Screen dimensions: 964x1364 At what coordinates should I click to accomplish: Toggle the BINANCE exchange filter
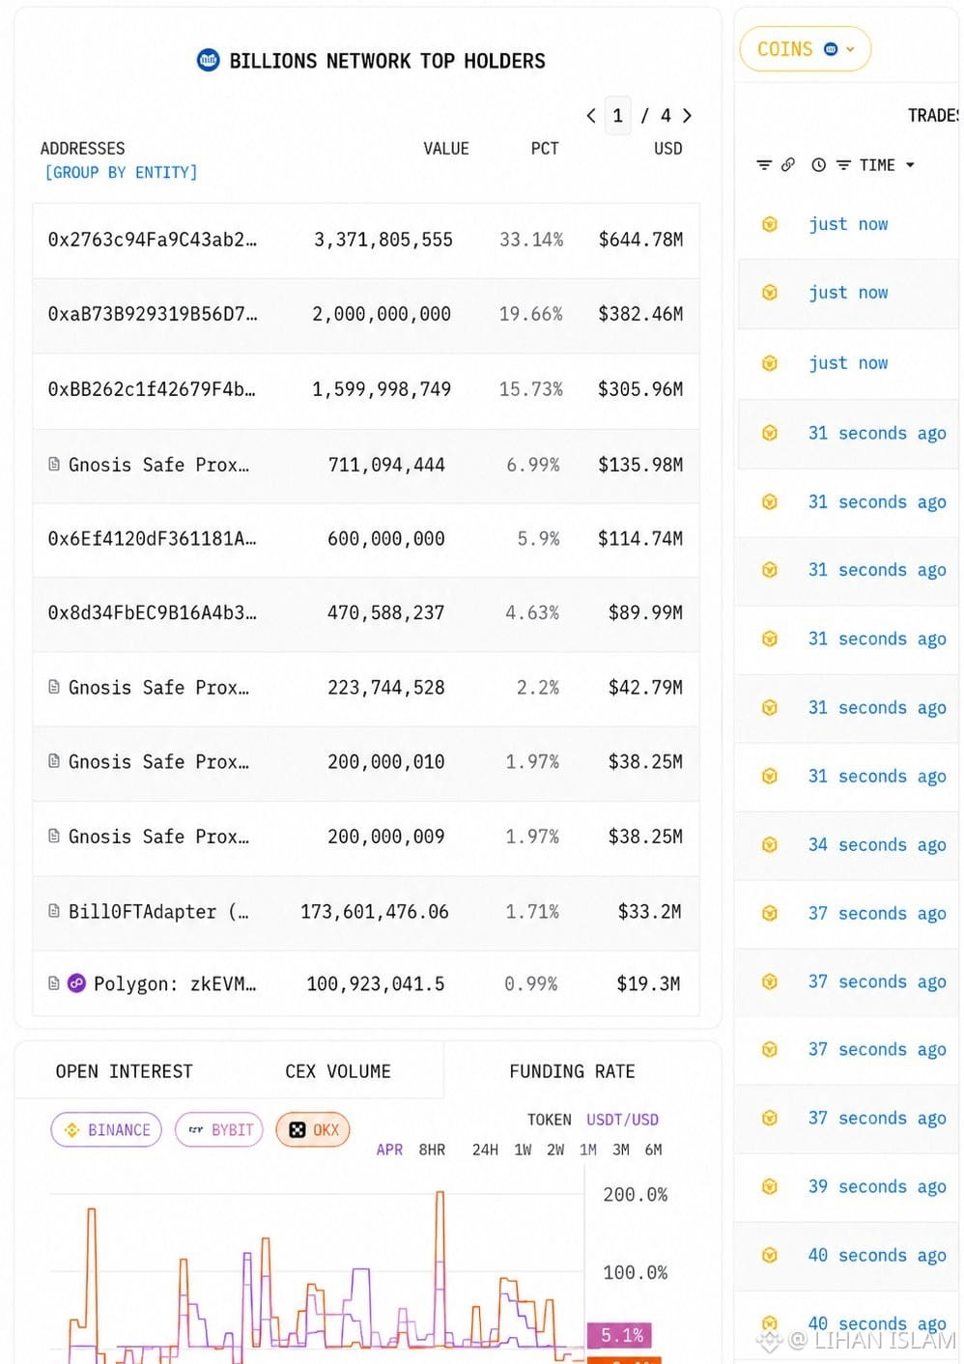point(106,1129)
